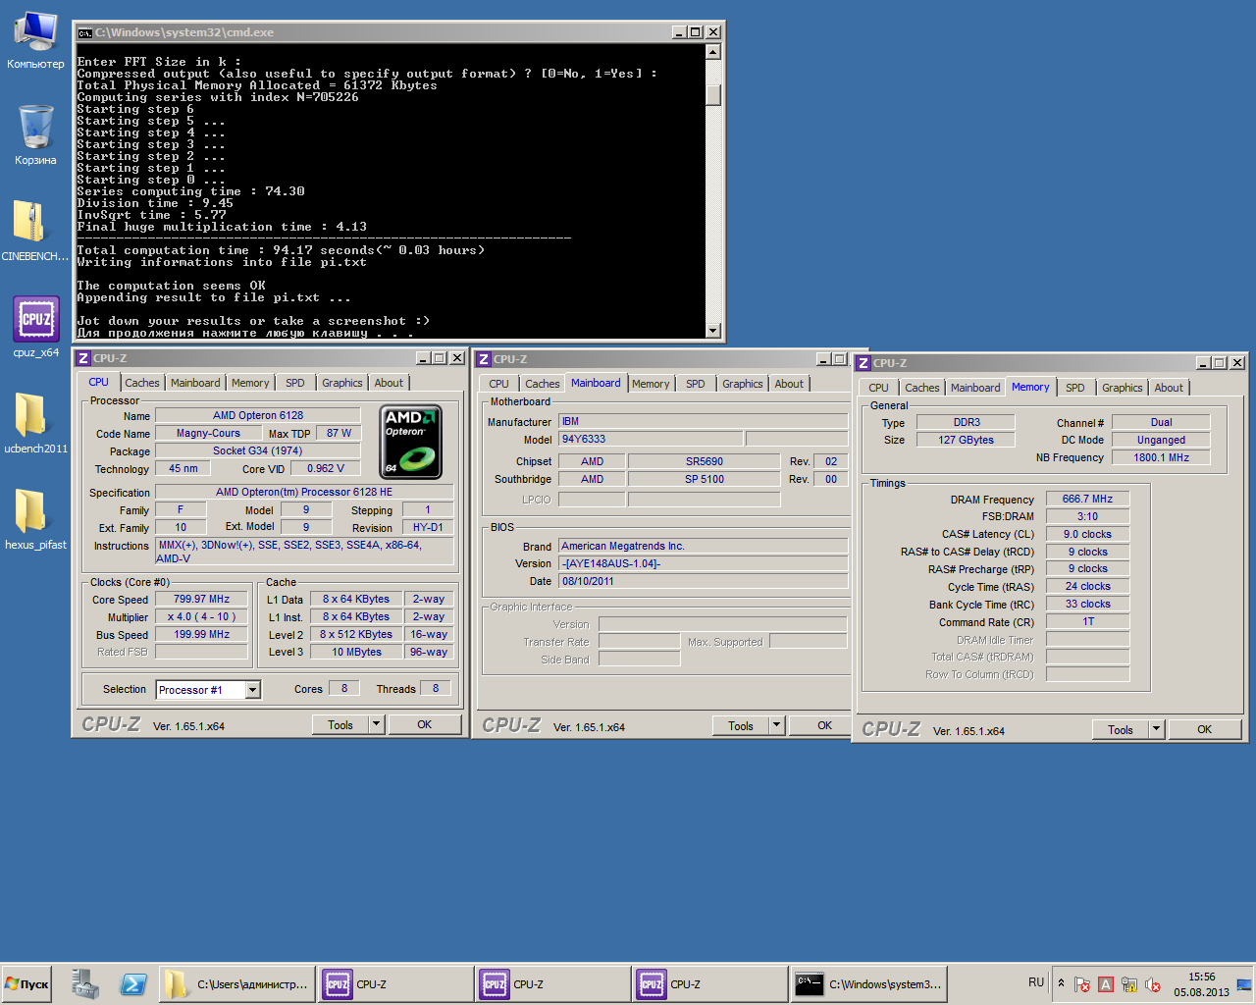Switch to CPU tab in the Mainboard tab window
1256x1005 pixels.
click(499, 384)
